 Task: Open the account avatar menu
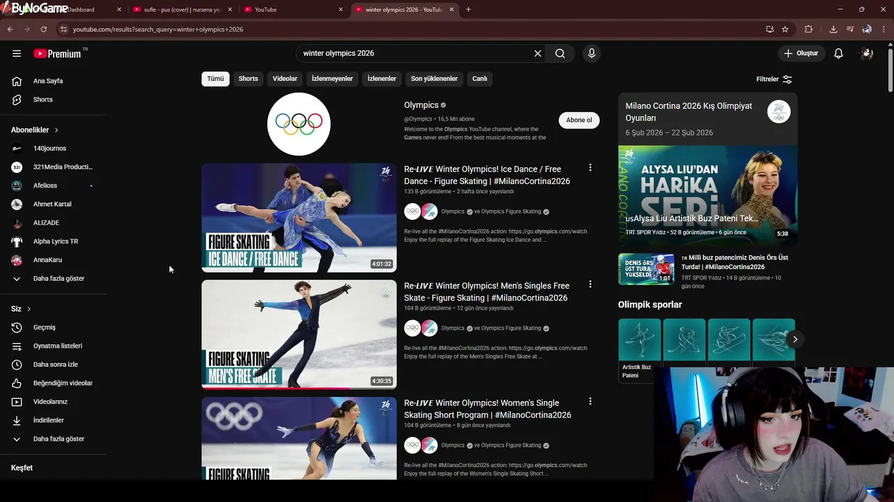(867, 53)
